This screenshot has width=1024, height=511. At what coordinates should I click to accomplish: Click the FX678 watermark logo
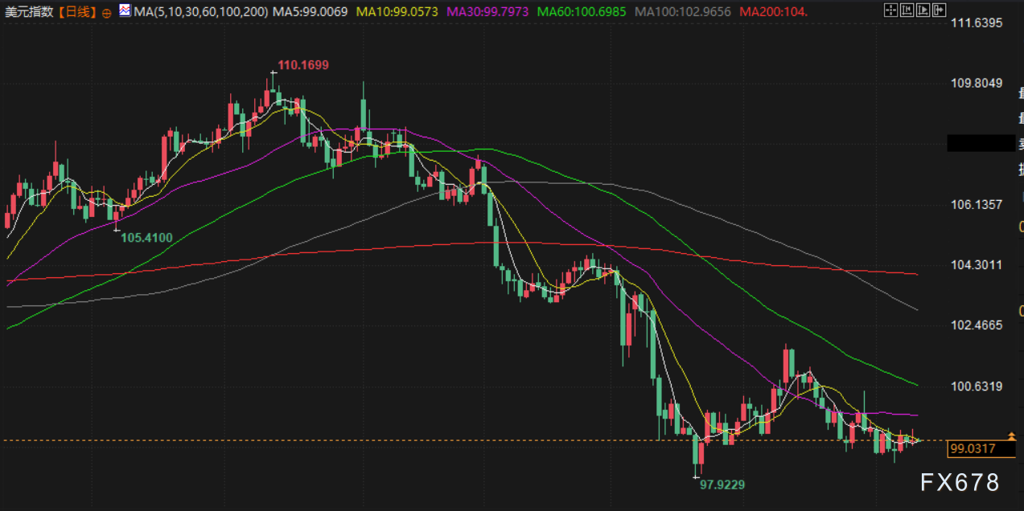pyautogui.click(x=960, y=482)
